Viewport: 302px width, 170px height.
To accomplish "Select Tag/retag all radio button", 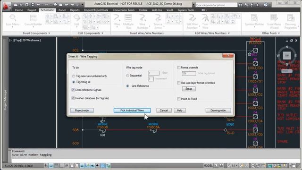I will (x=74, y=82).
